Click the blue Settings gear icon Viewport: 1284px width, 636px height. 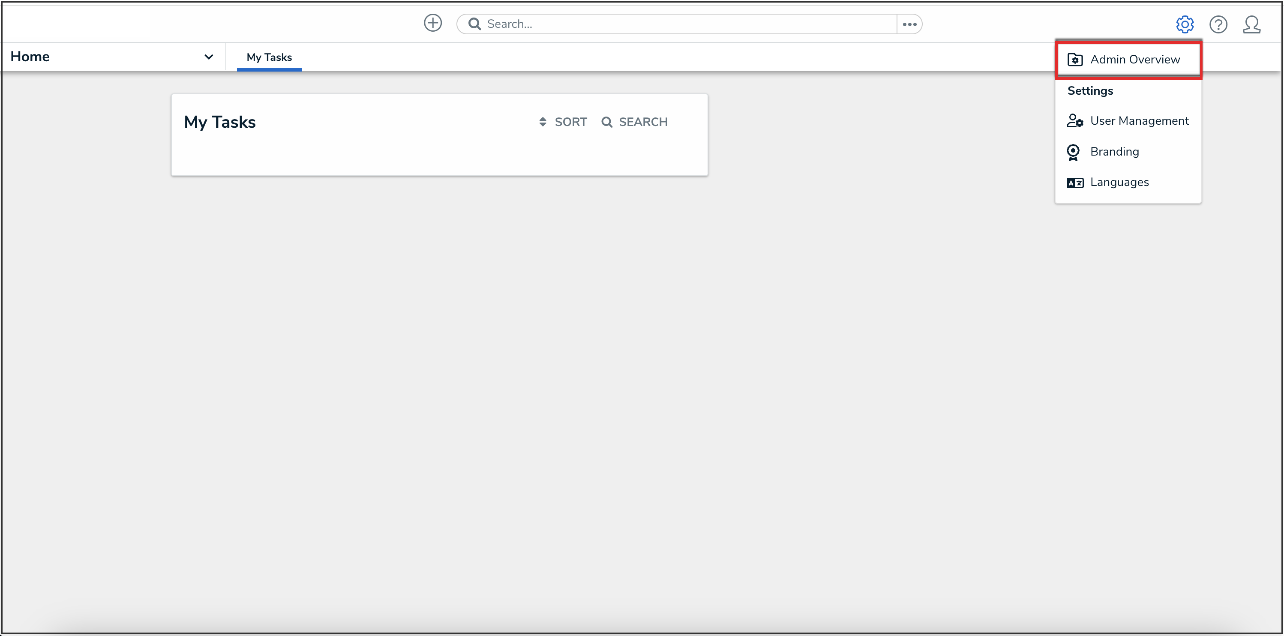[x=1185, y=24]
